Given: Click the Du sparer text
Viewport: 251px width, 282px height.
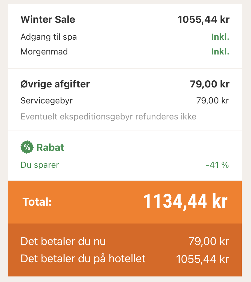Looking at the screenshot, I should tap(40, 165).
